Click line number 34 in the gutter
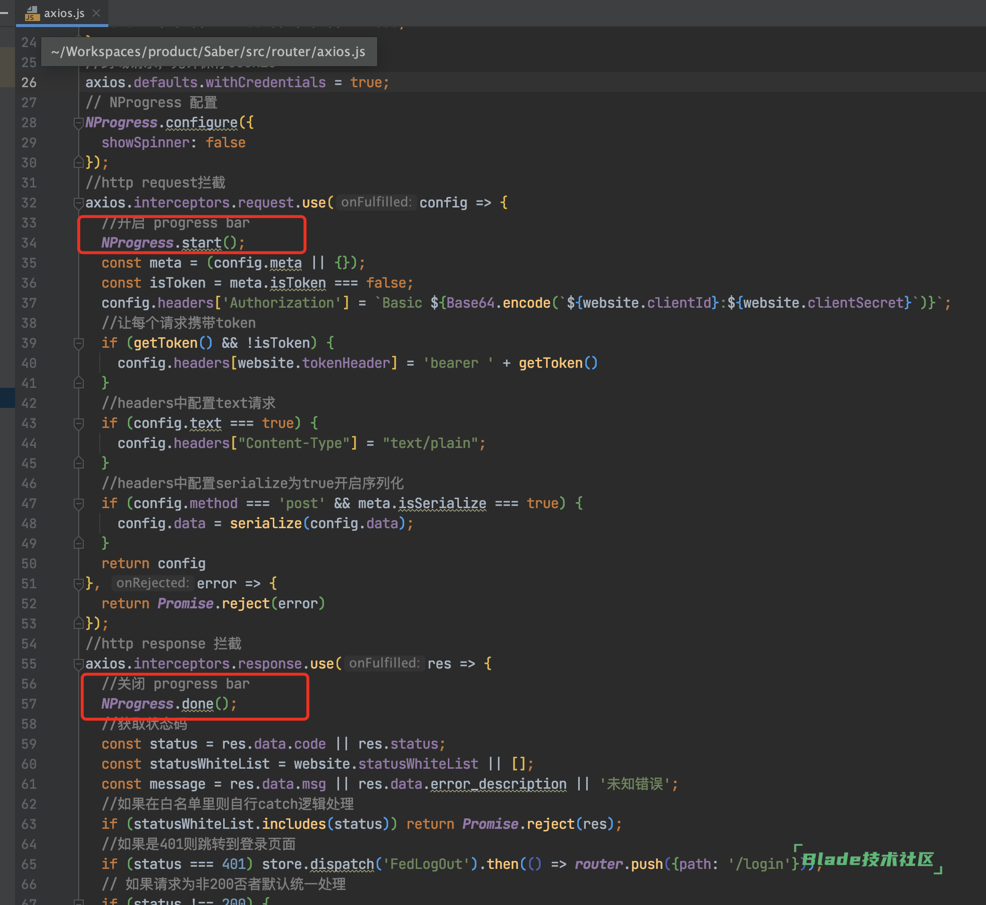Screen dimensions: 986x905 [x=29, y=243]
